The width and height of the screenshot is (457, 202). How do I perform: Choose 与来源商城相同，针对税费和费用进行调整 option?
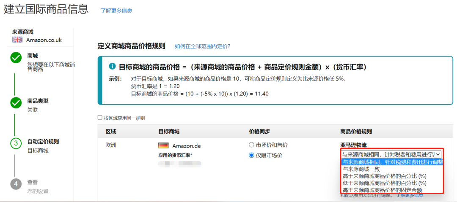coord(392,162)
